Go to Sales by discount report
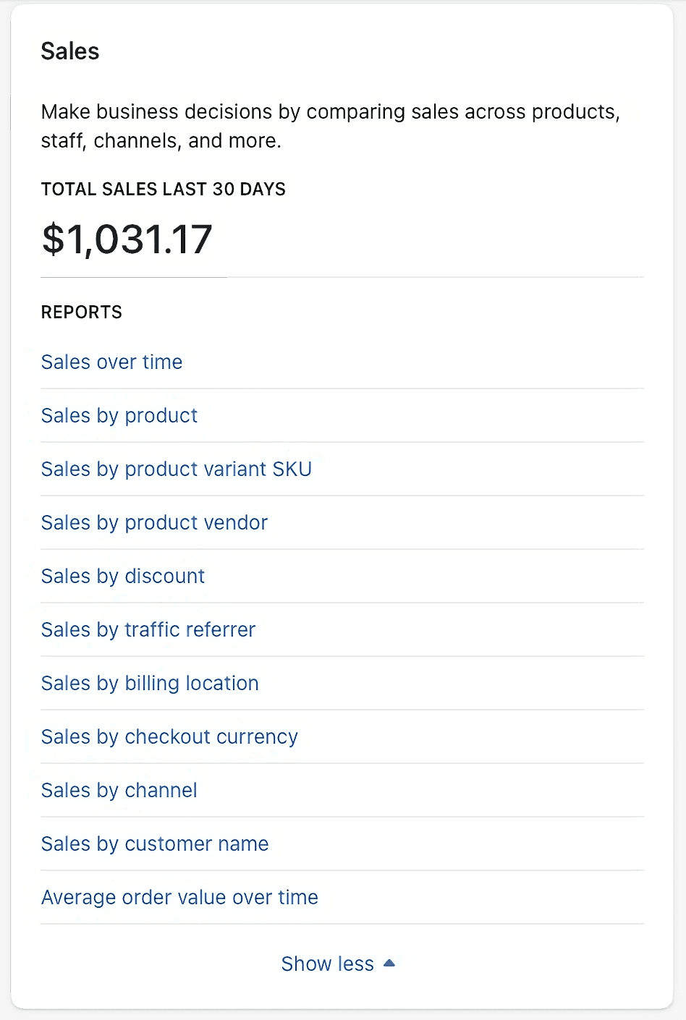The image size is (686, 1020). [123, 576]
